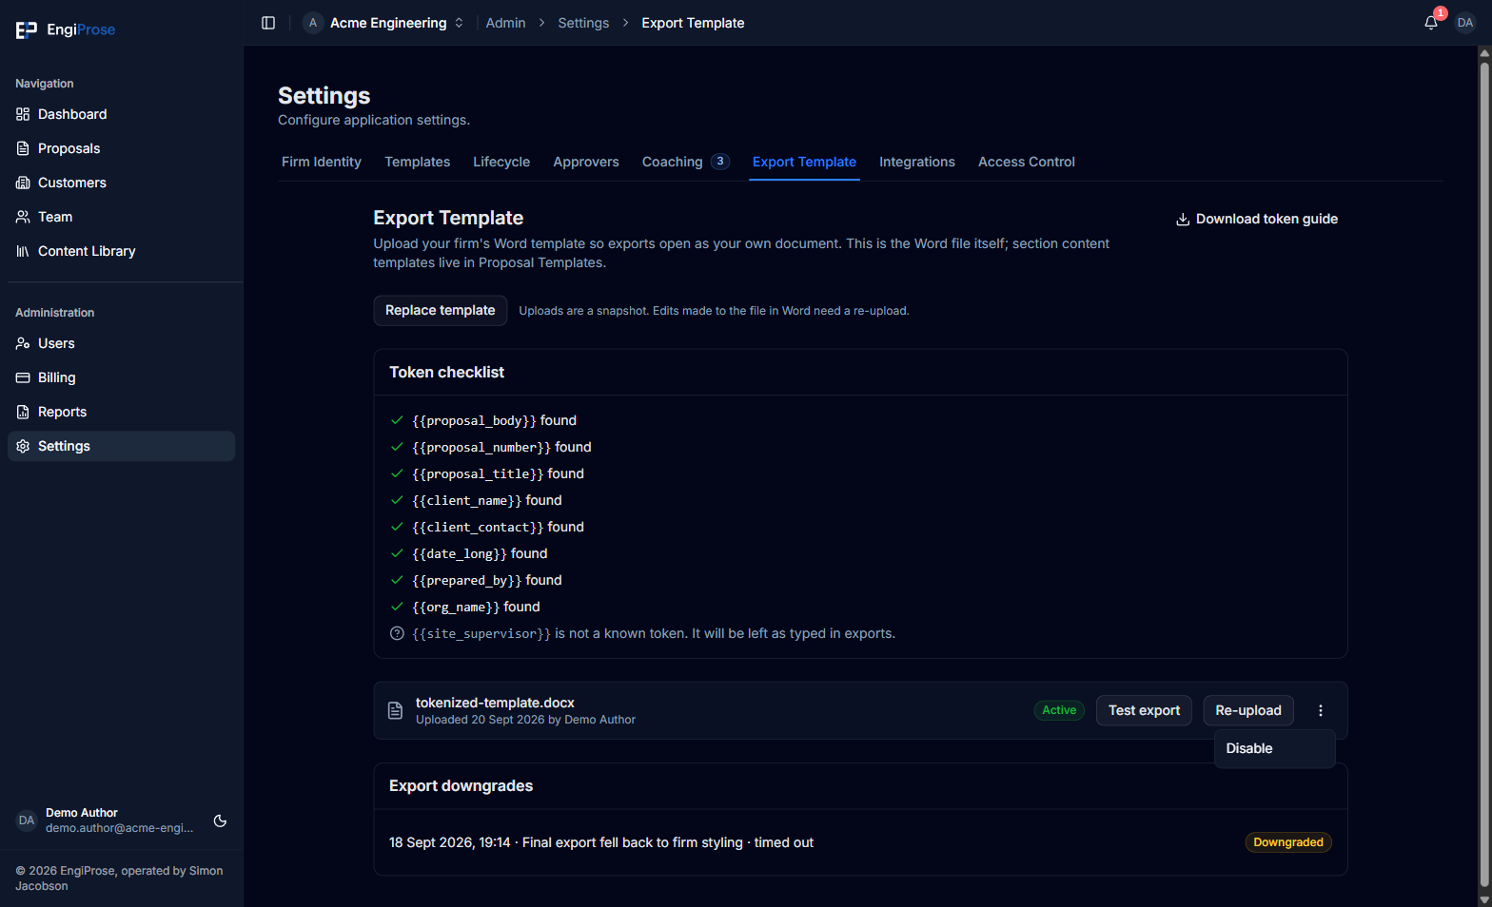
Task: Open the Team page
Action: point(121,217)
